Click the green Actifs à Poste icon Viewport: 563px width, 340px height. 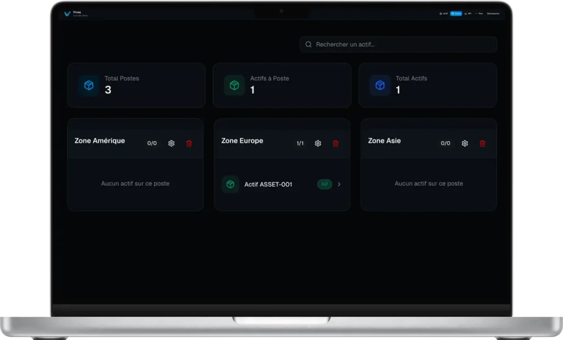(x=234, y=86)
